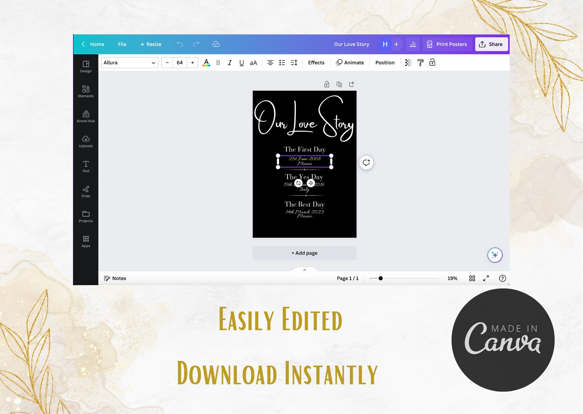Open the Projects panel
Screen dimensions: 583x414
[86, 216]
